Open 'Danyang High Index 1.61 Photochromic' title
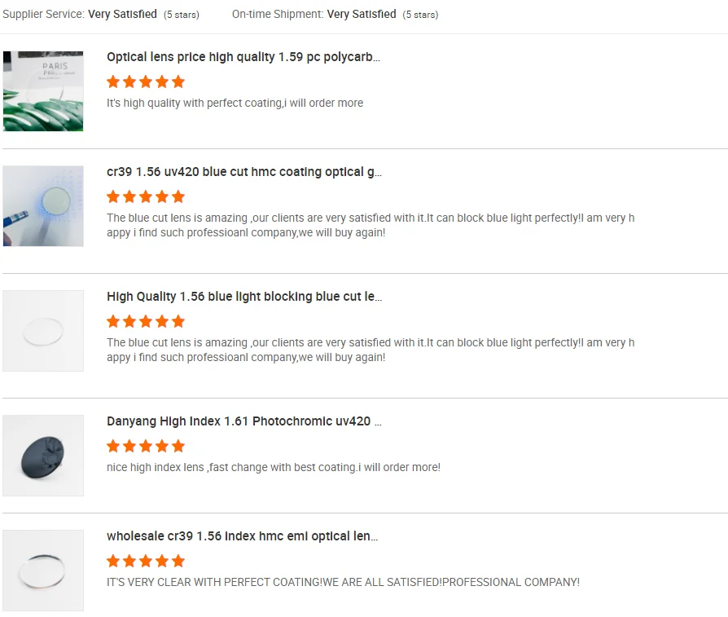728x617 pixels. pyautogui.click(x=244, y=421)
